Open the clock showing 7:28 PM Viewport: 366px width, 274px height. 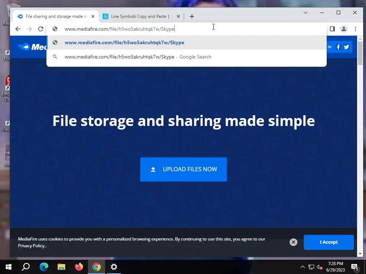(335, 267)
